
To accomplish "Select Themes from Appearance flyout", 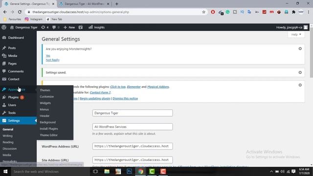I will click(45, 90).
